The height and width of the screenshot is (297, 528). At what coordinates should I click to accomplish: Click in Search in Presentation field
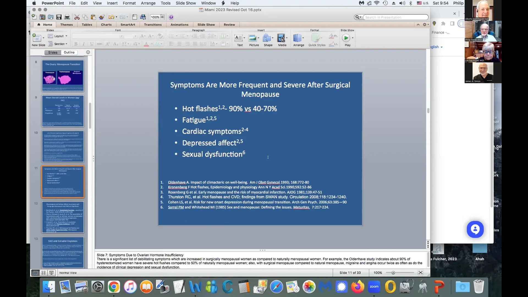(395, 17)
